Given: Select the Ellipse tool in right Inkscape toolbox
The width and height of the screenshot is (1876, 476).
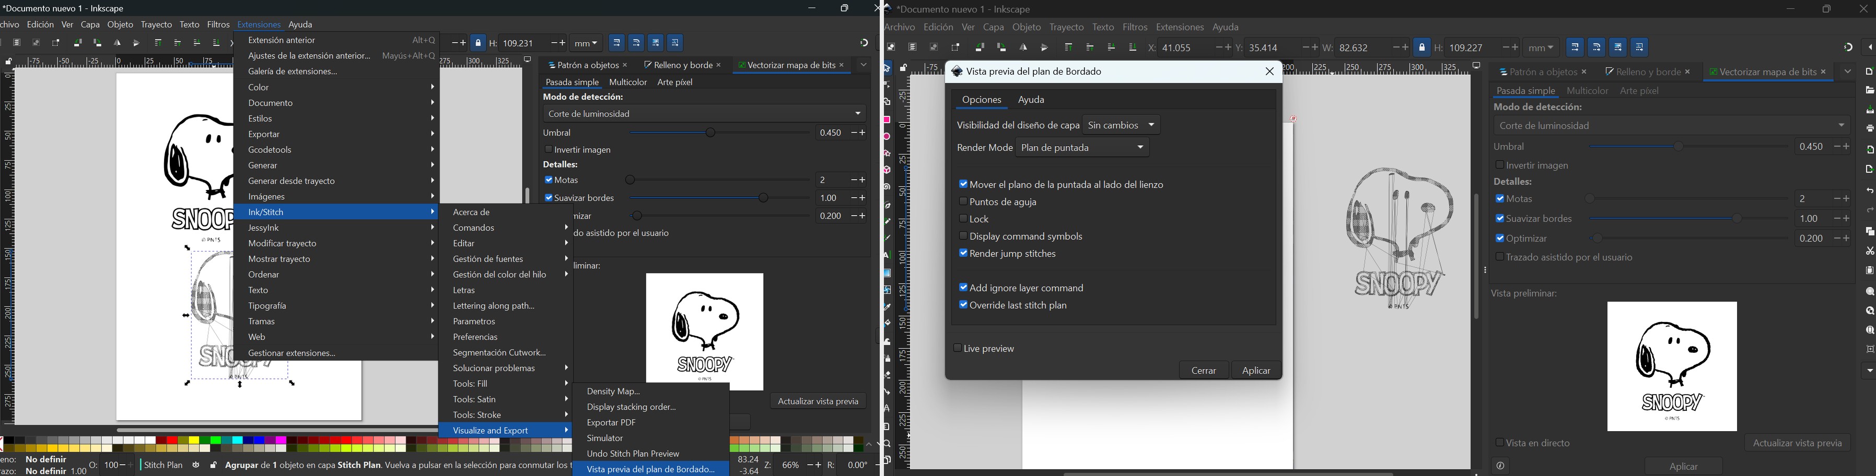Looking at the screenshot, I should point(887,137).
